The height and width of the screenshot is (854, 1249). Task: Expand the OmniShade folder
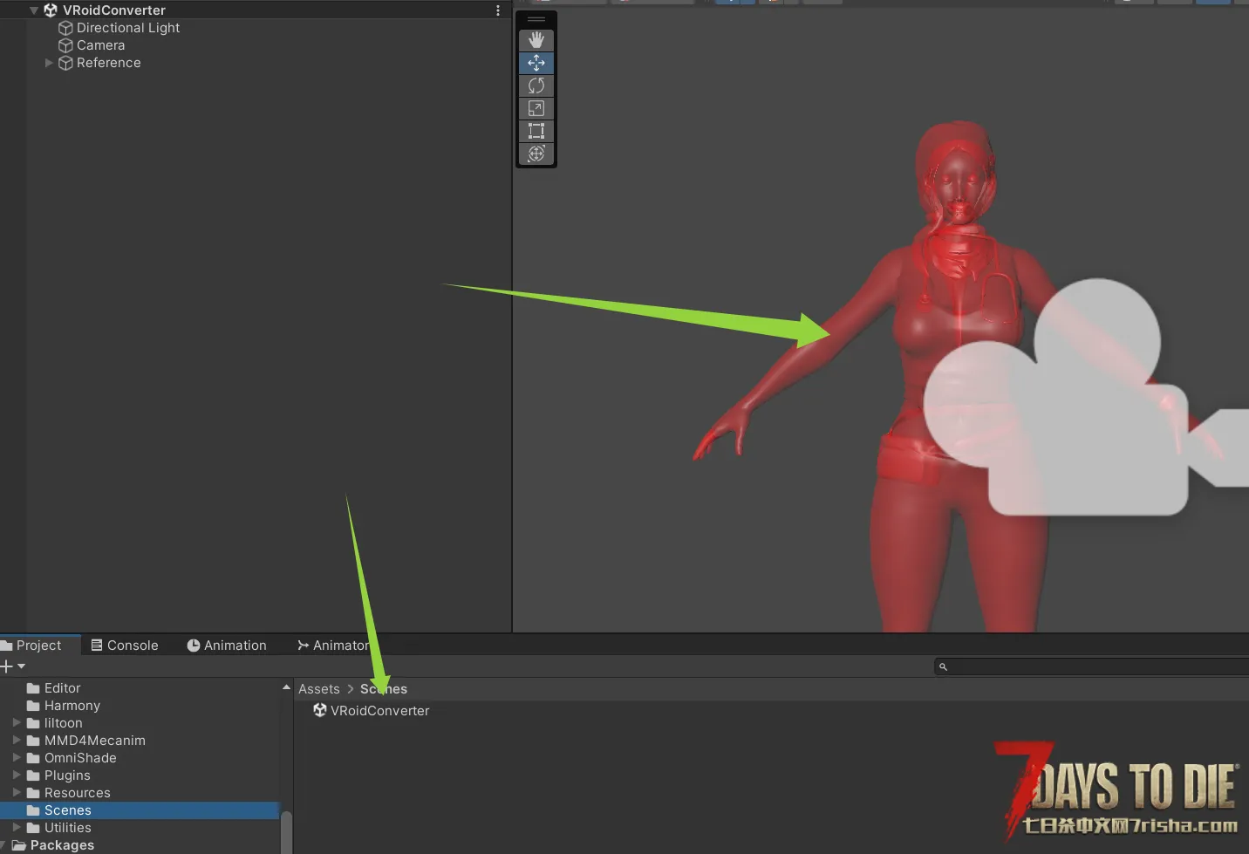click(x=17, y=758)
